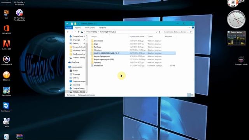This screenshot has height=140, width=249.
Task: Launch Ashampoo14 from the desktop
Action: point(6,61)
